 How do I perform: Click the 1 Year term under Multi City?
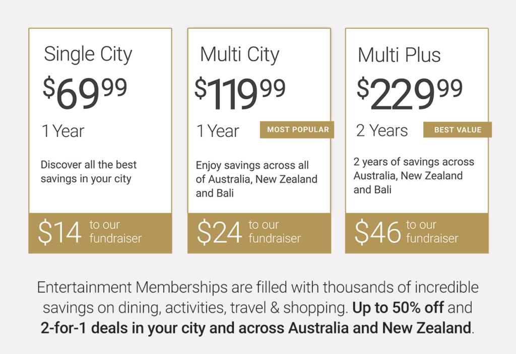[218, 131]
